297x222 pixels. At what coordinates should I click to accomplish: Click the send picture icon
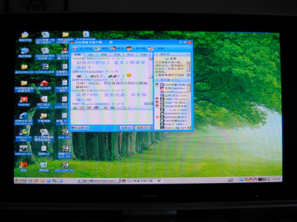click(106, 108)
